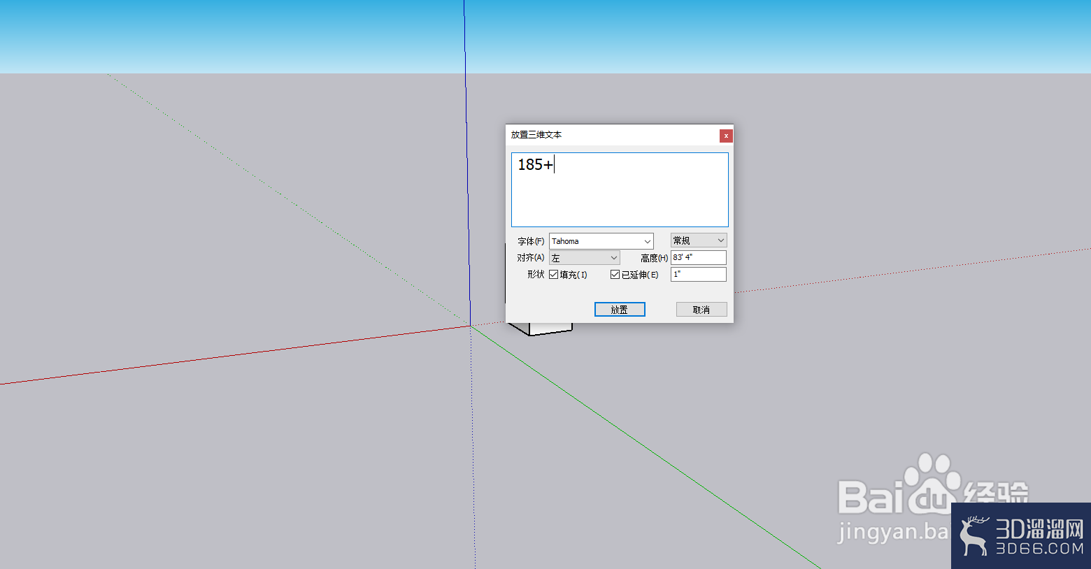This screenshot has height=569, width=1091.
Task: Open the 对齐 alignment dropdown showing 左
Action: click(x=585, y=258)
